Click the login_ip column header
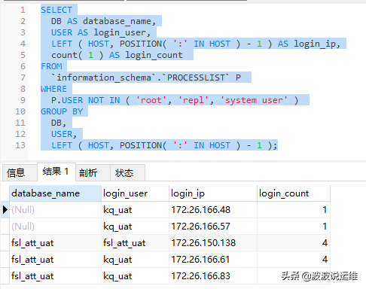Screen dimensions: 366x289 coord(213,193)
